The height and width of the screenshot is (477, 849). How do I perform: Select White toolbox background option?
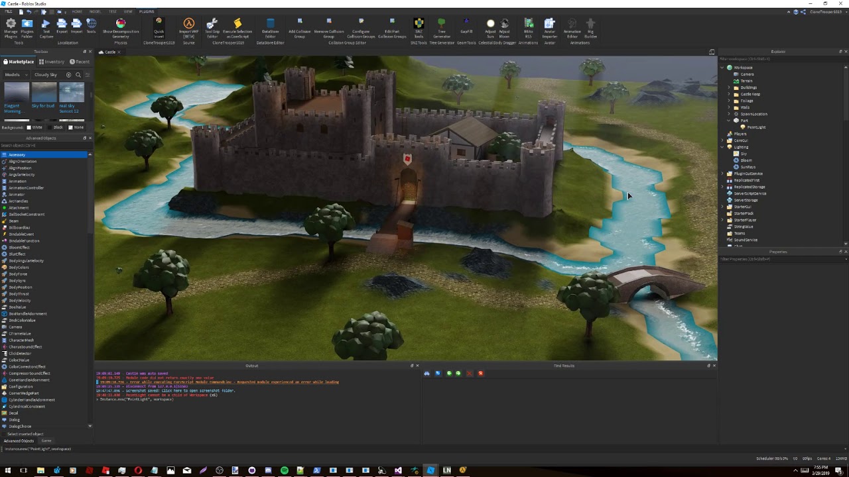(34, 127)
